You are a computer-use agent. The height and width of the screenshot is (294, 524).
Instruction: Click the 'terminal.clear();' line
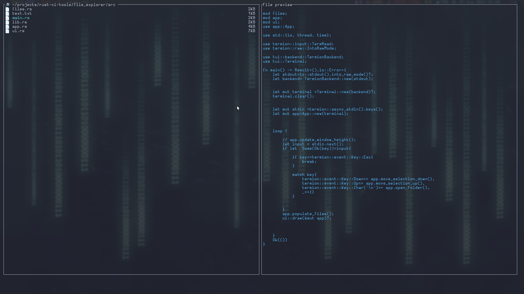293,96
